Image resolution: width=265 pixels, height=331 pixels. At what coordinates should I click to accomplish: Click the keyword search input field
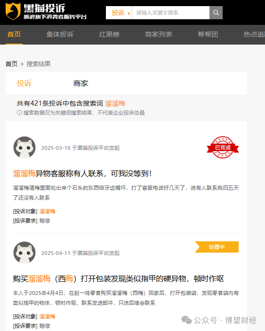[170, 13]
